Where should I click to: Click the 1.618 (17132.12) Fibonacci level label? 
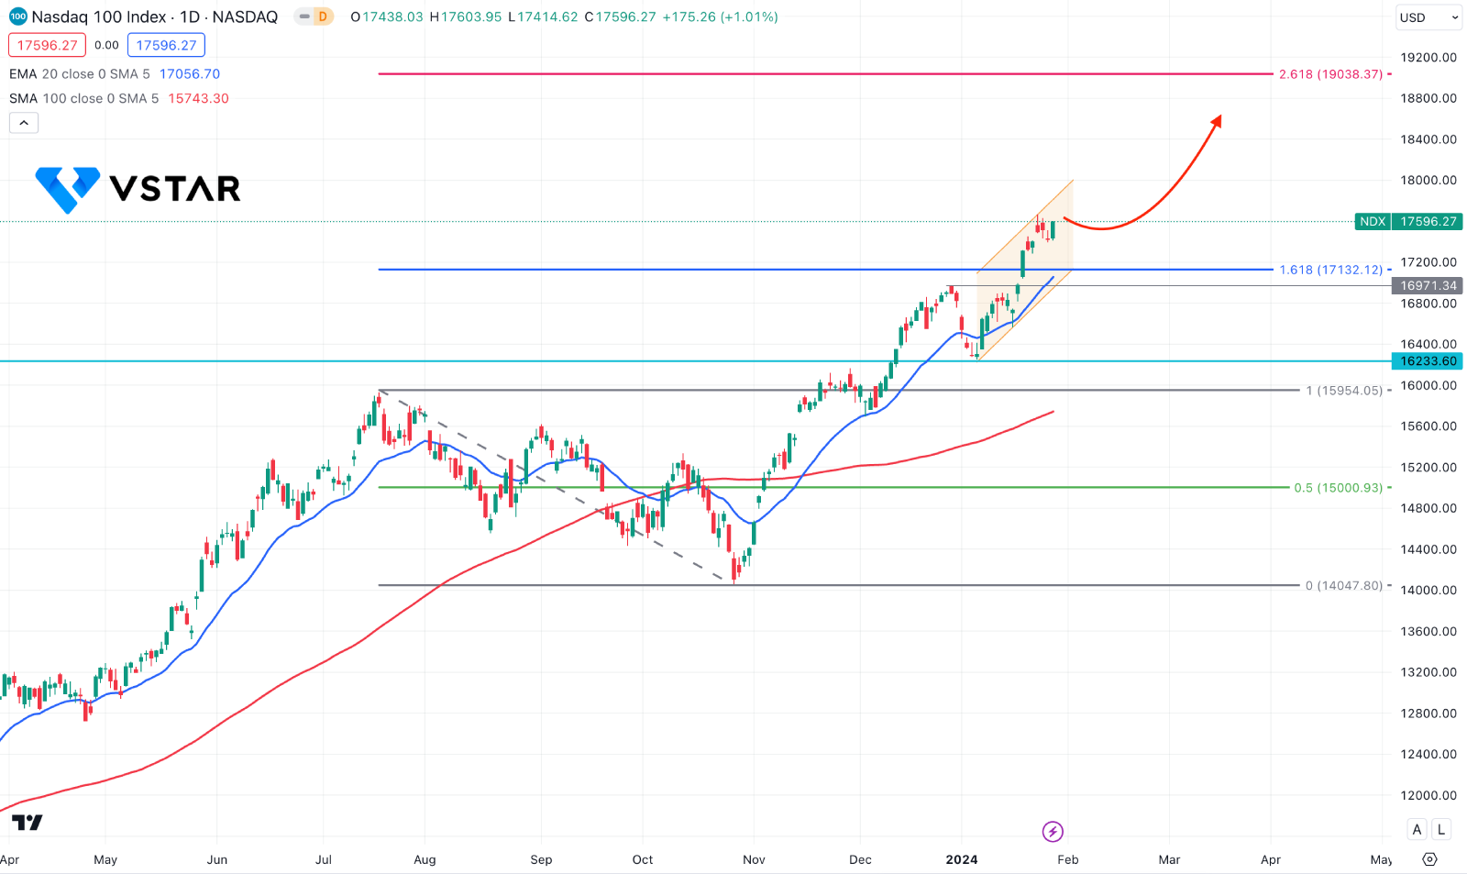point(1330,270)
